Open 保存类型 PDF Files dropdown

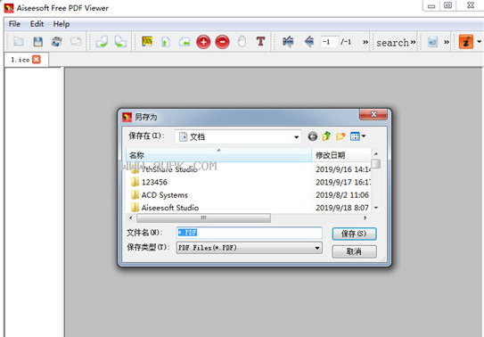(x=249, y=248)
